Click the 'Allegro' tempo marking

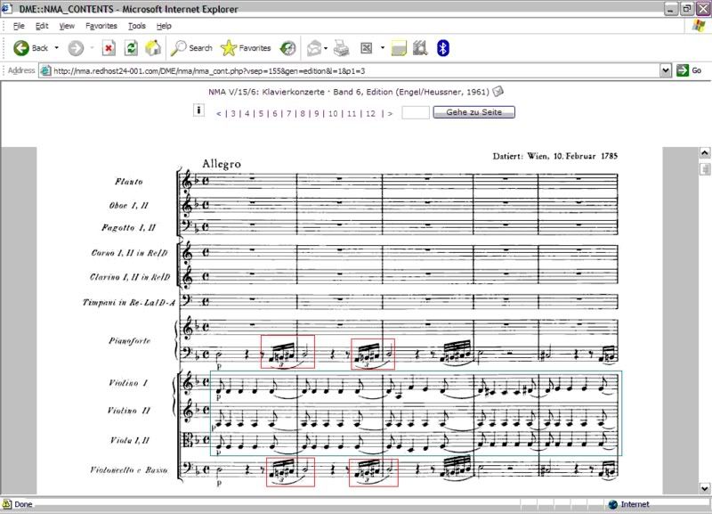pos(222,164)
